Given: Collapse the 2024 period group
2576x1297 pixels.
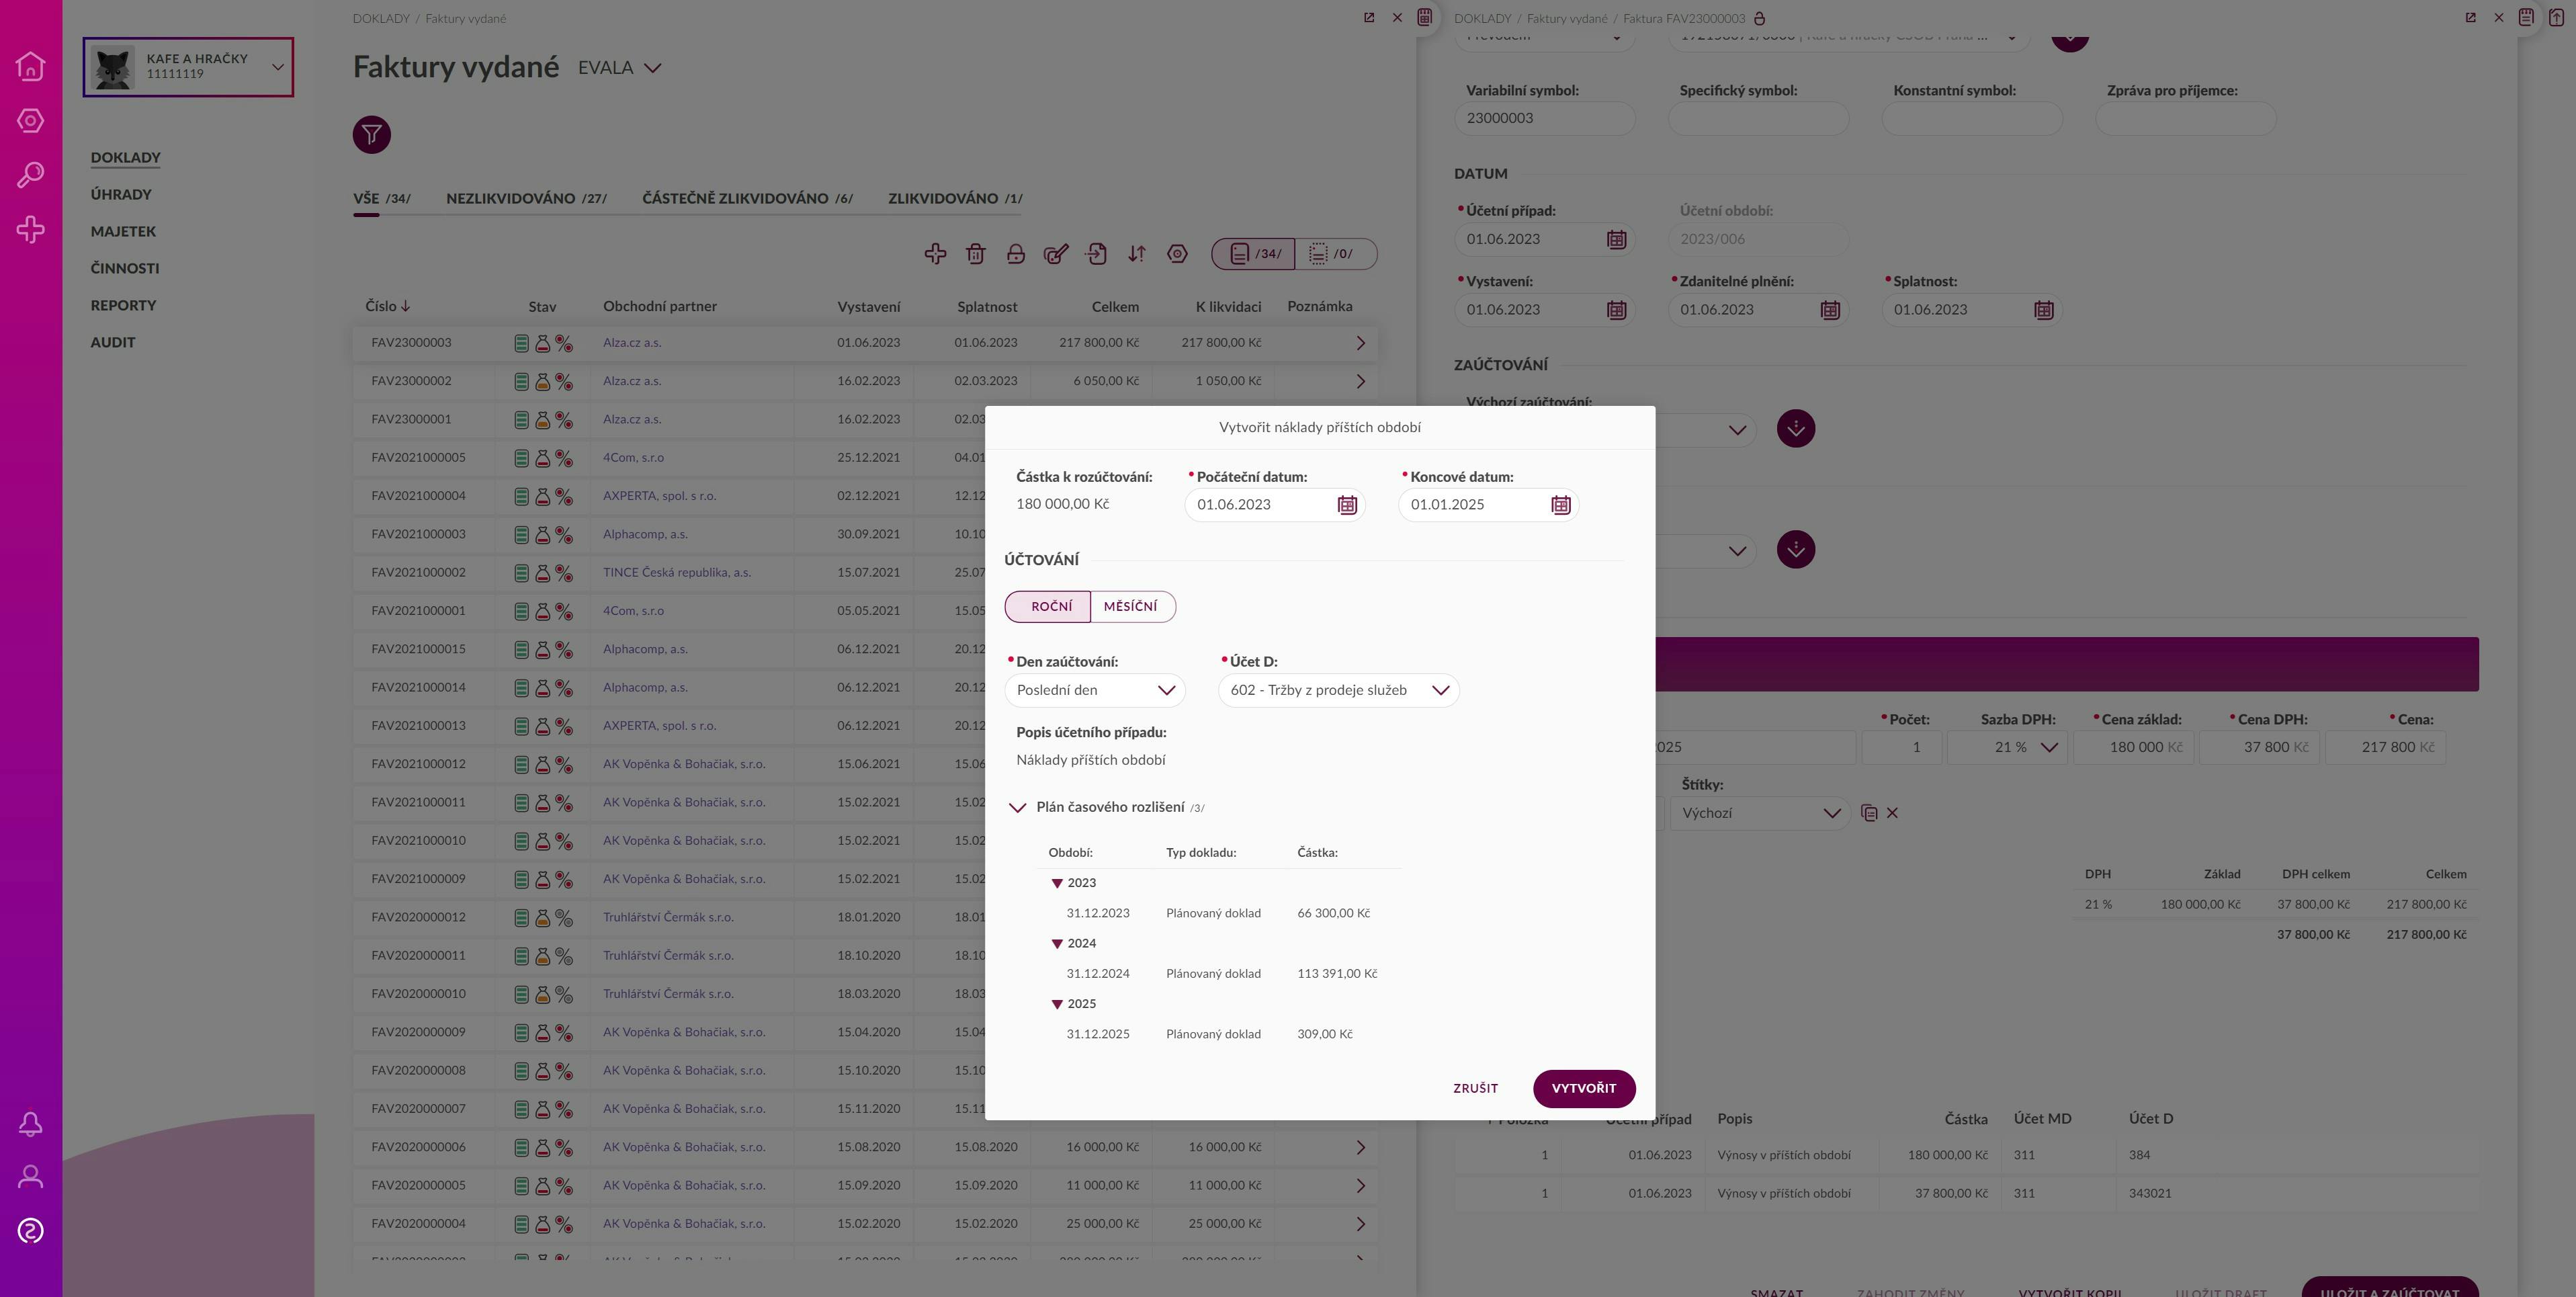Looking at the screenshot, I should click(x=1056, y=944).
